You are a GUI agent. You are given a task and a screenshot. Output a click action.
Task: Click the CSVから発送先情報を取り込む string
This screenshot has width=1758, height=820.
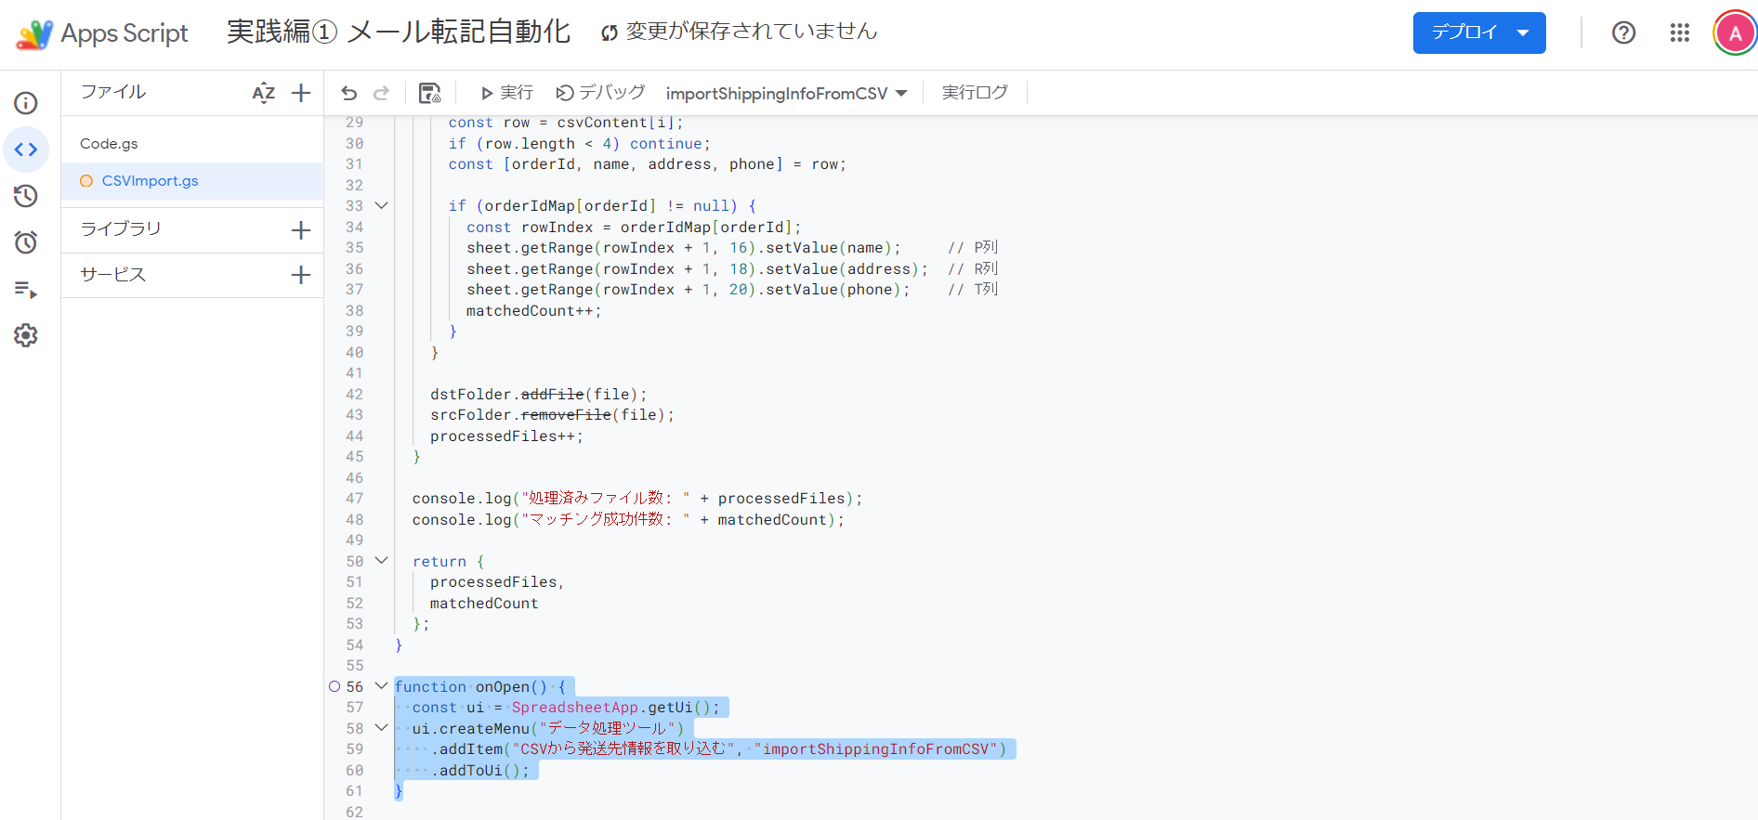[x=623, y=749]
